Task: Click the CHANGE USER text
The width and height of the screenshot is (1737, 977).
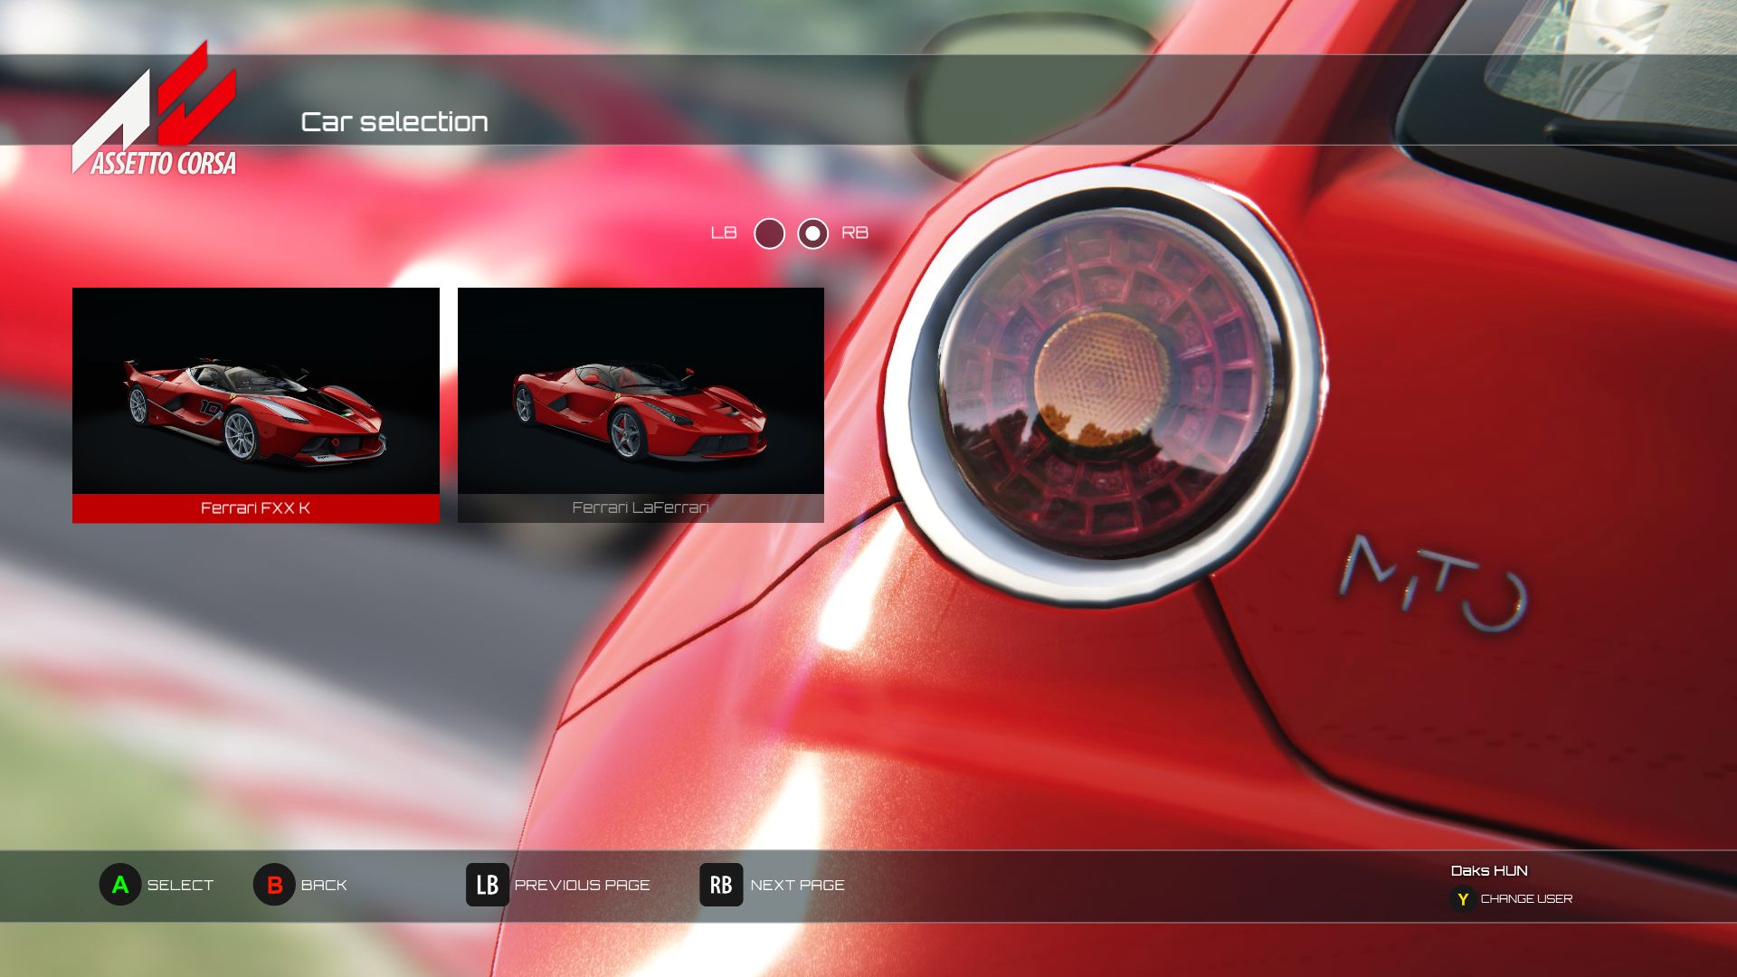Action: (1526, 899)
